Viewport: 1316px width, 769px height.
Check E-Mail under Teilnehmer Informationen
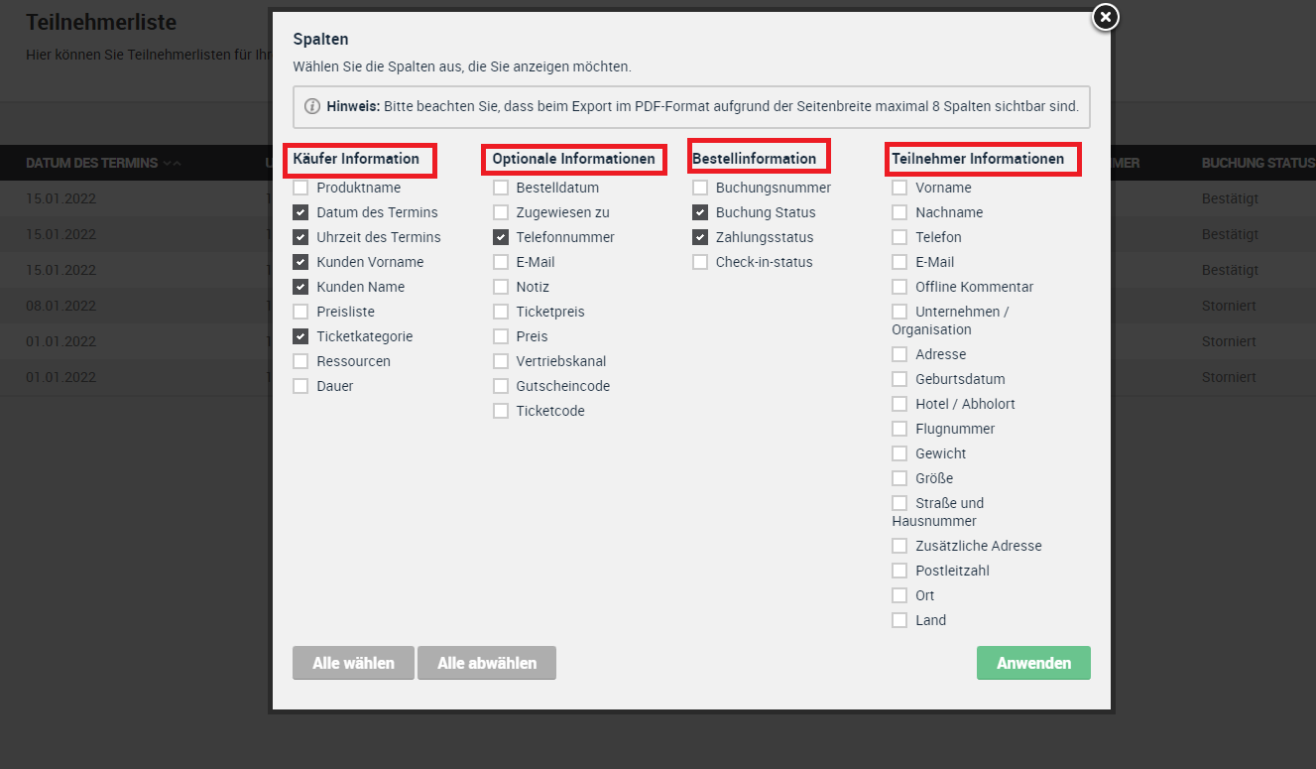tap(899, 262)
